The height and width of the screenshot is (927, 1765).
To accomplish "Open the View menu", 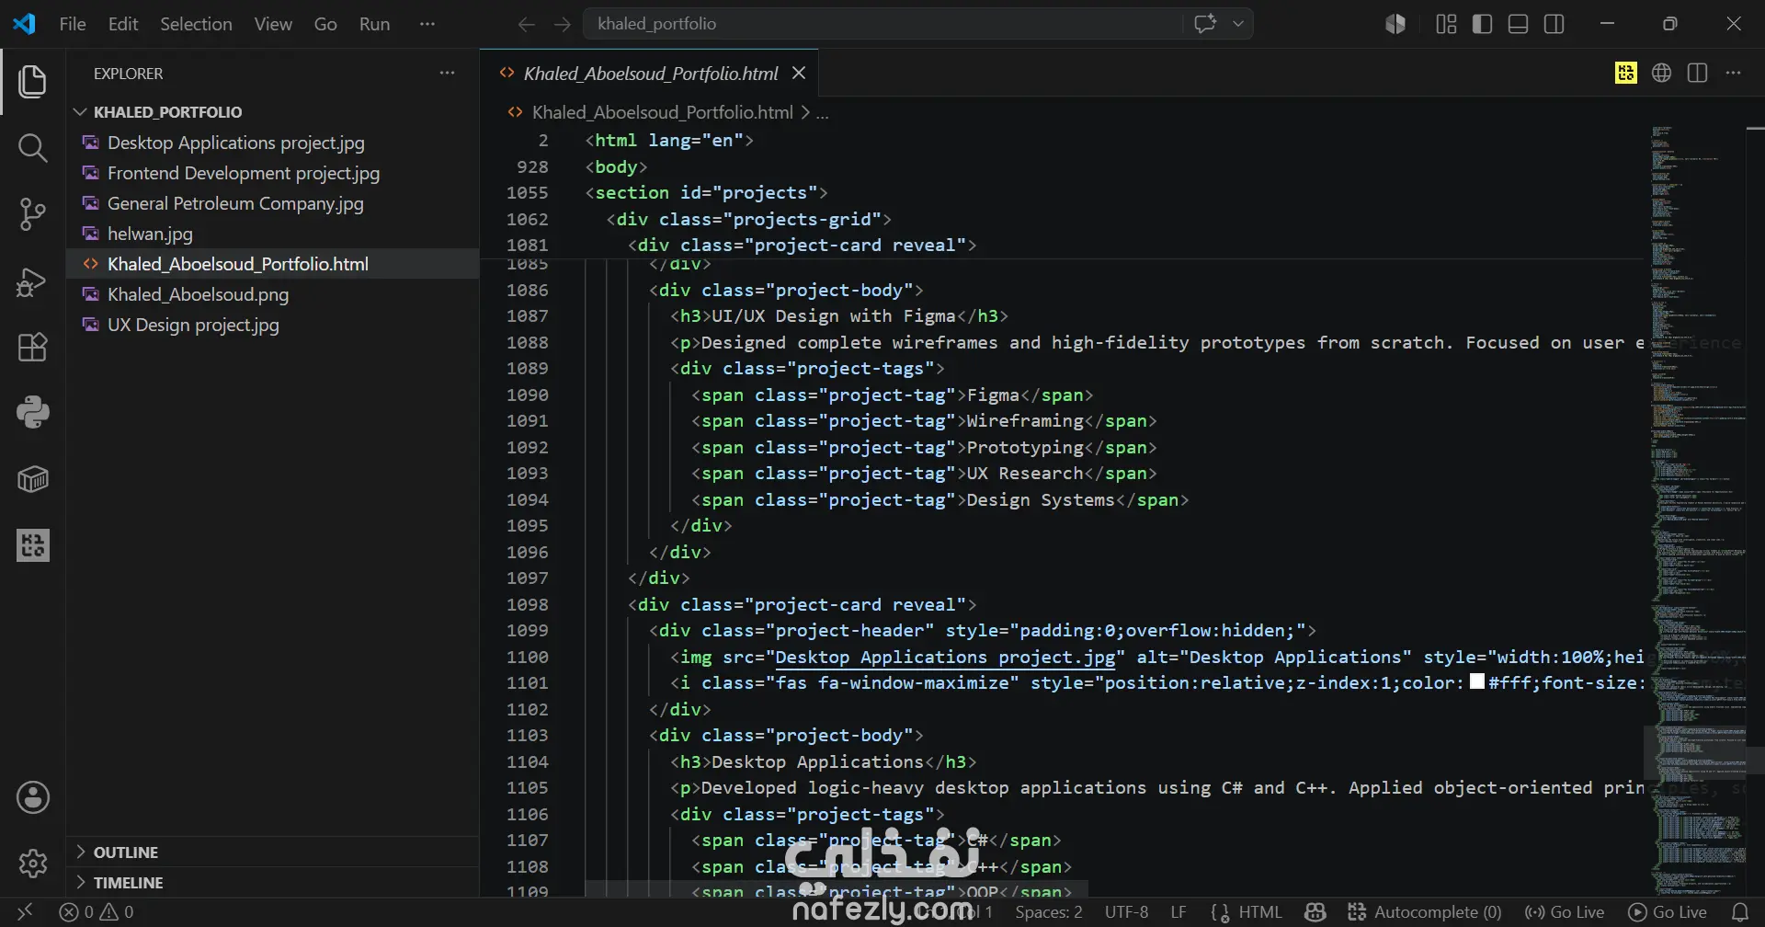I will point(273,24).
